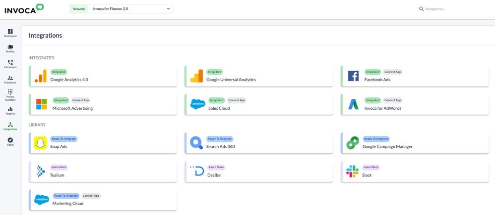Open the Google Universal Analytics title

pyautogui.click(x=231, y=80)
